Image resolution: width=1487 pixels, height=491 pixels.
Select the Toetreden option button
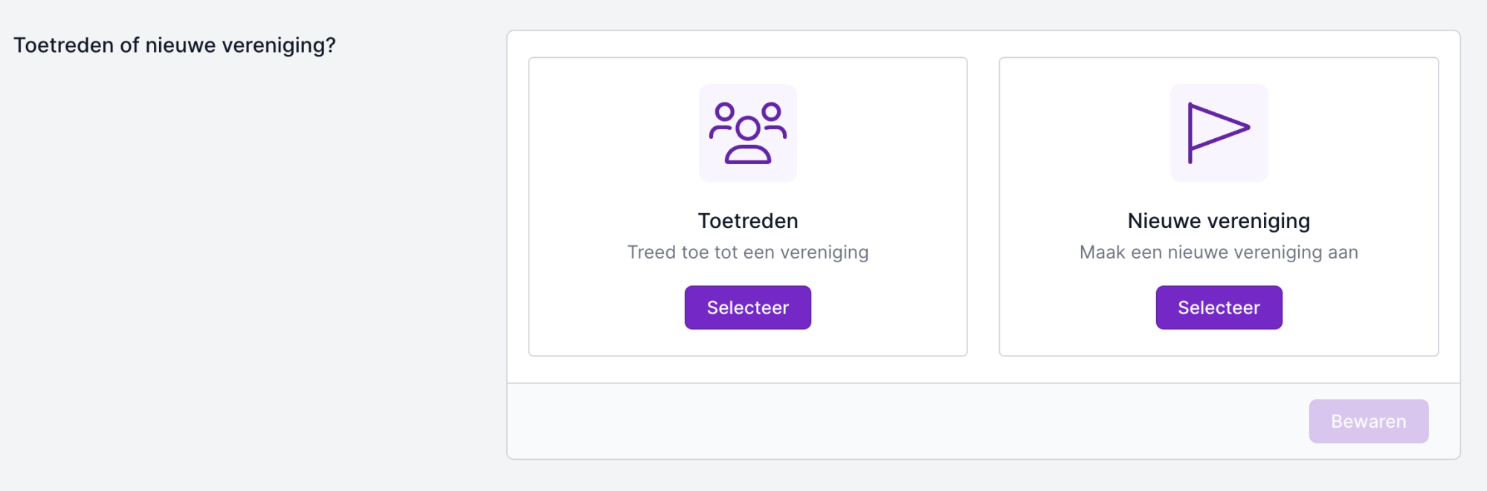point(748,308)
